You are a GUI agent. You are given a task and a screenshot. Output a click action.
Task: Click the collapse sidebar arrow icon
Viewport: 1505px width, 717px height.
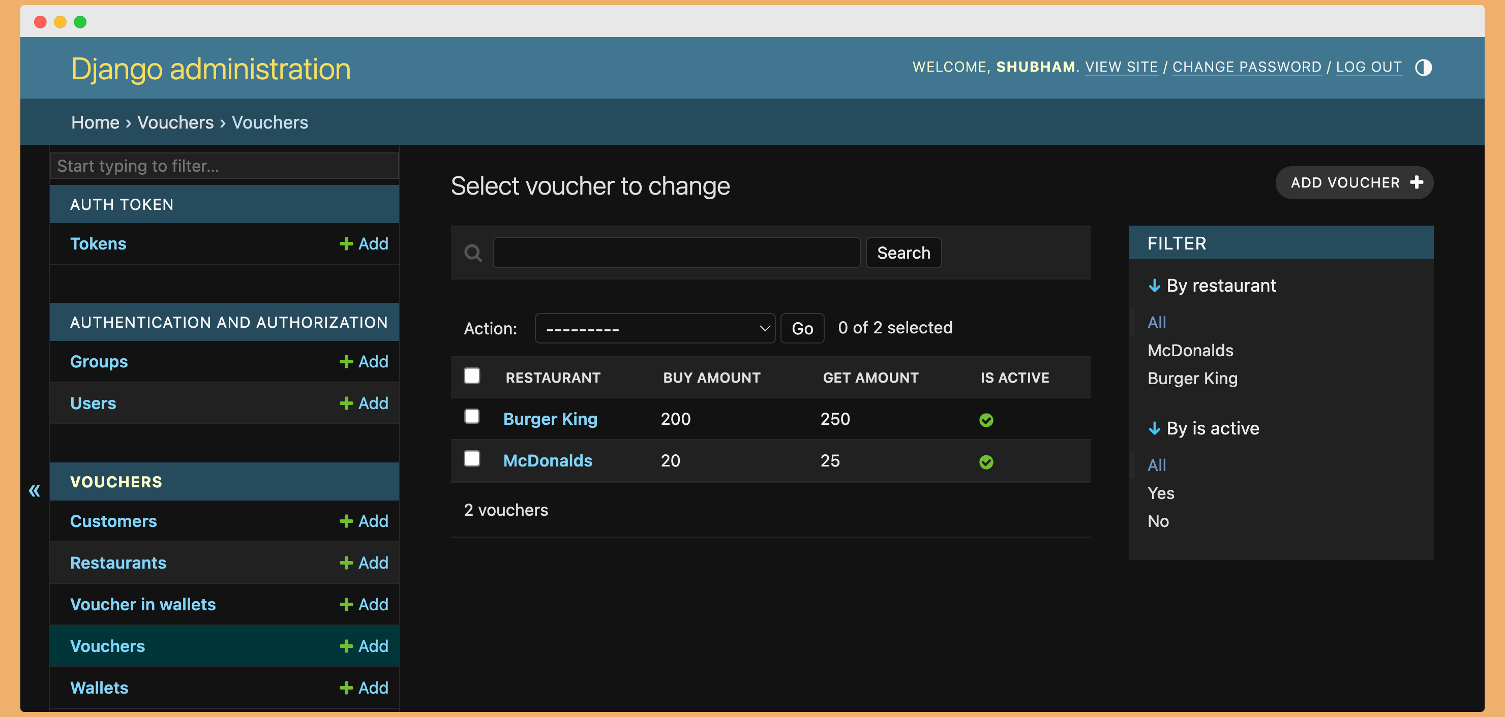coord(35,489)
